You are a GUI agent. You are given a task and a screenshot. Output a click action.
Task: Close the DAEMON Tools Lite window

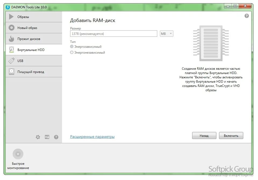(245, 6)
